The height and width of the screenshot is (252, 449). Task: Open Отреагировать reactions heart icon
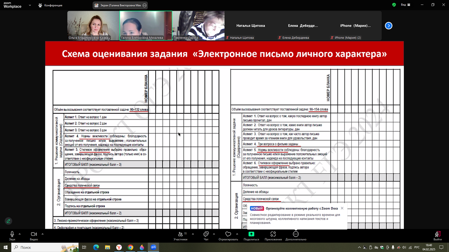pos(228,234)
